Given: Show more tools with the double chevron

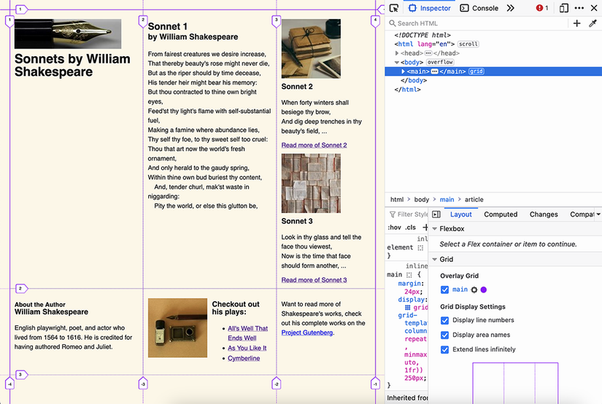Looking at the screenshot, I should (510, 8).
